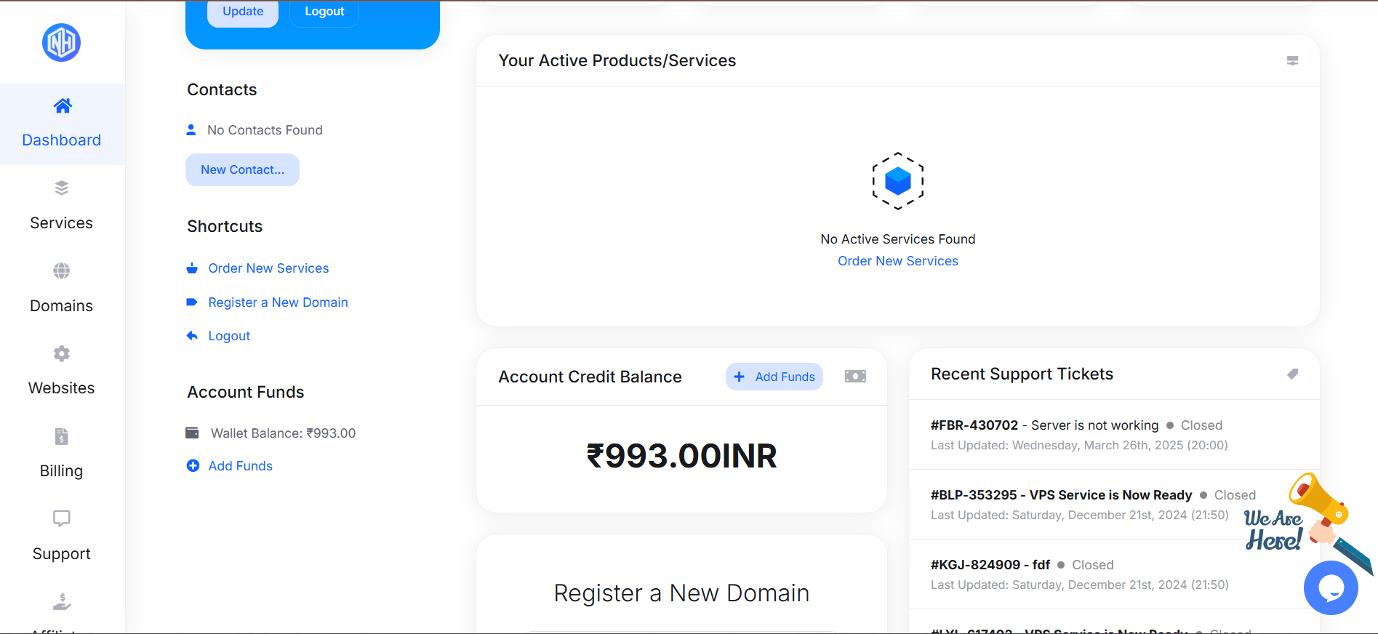Viewport: 1378px width, 634px height.
Task: Open the Billing invoice icon
Action: click(62, 436)
